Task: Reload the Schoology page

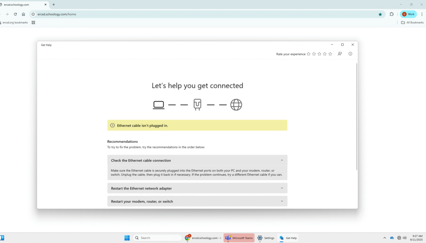Action: 15,14
